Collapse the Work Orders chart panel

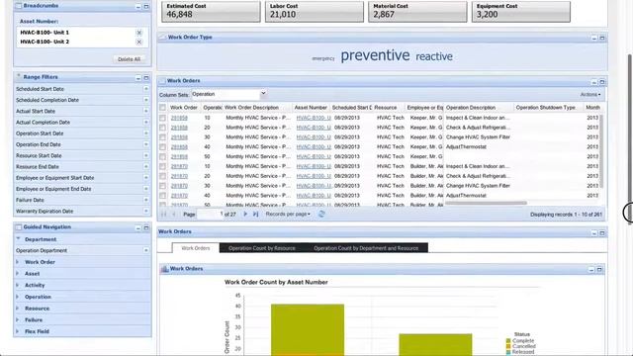click(591, 269)
